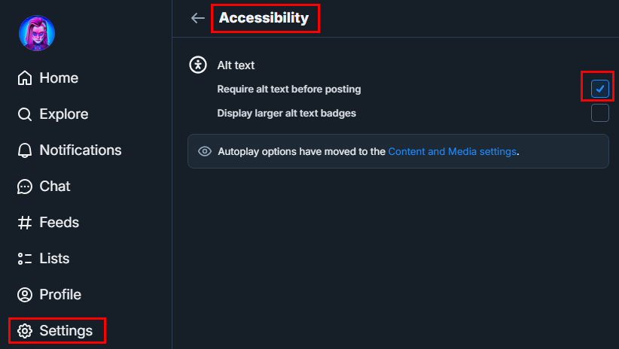Image resolution: width=619 pixels, height=349 pixels.
Task: Click the Home house icon
Action: coord(25,78)
